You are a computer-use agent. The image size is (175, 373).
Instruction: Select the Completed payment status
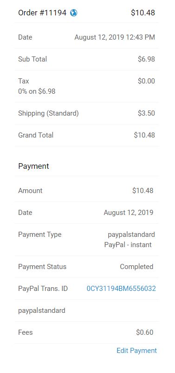(136, 267)
